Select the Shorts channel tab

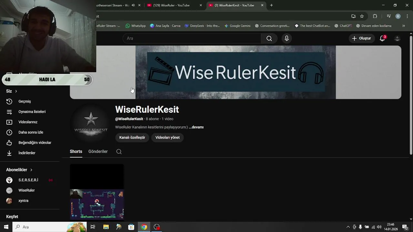pyautogui.click(x=76, y=151)
